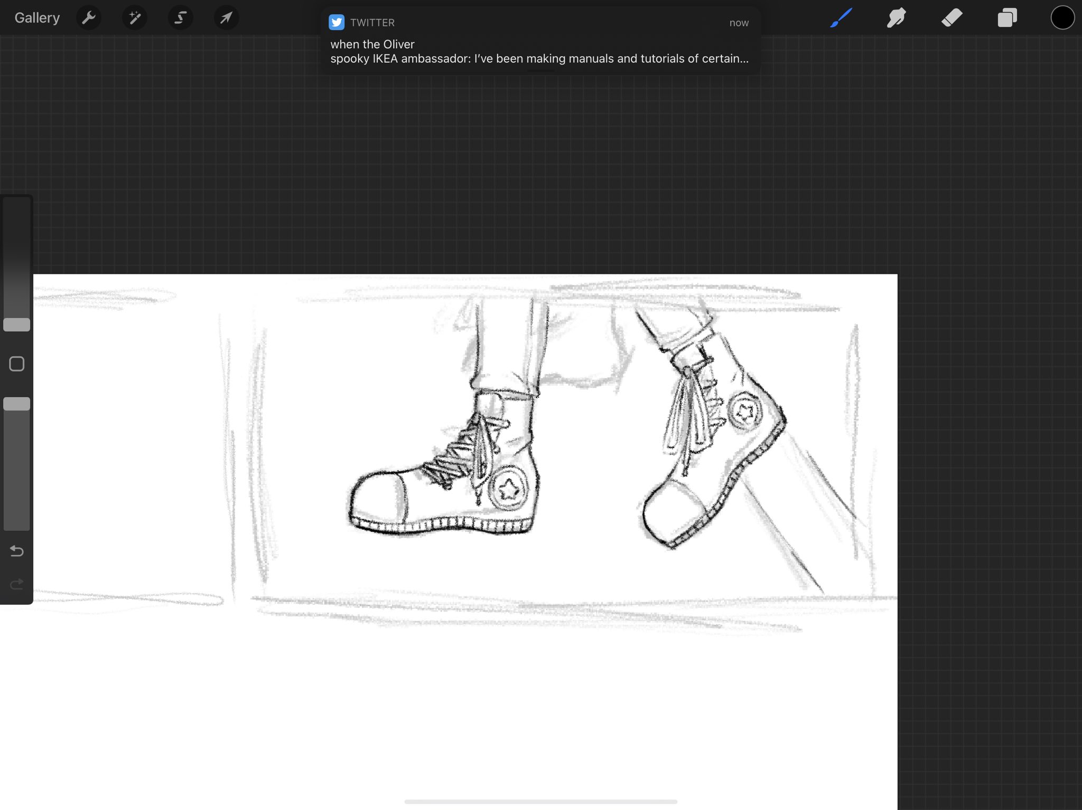Open the Adjustments magic wand menu
The width and height of the screenshot is (1082, 810).
(x=135, y=18)
